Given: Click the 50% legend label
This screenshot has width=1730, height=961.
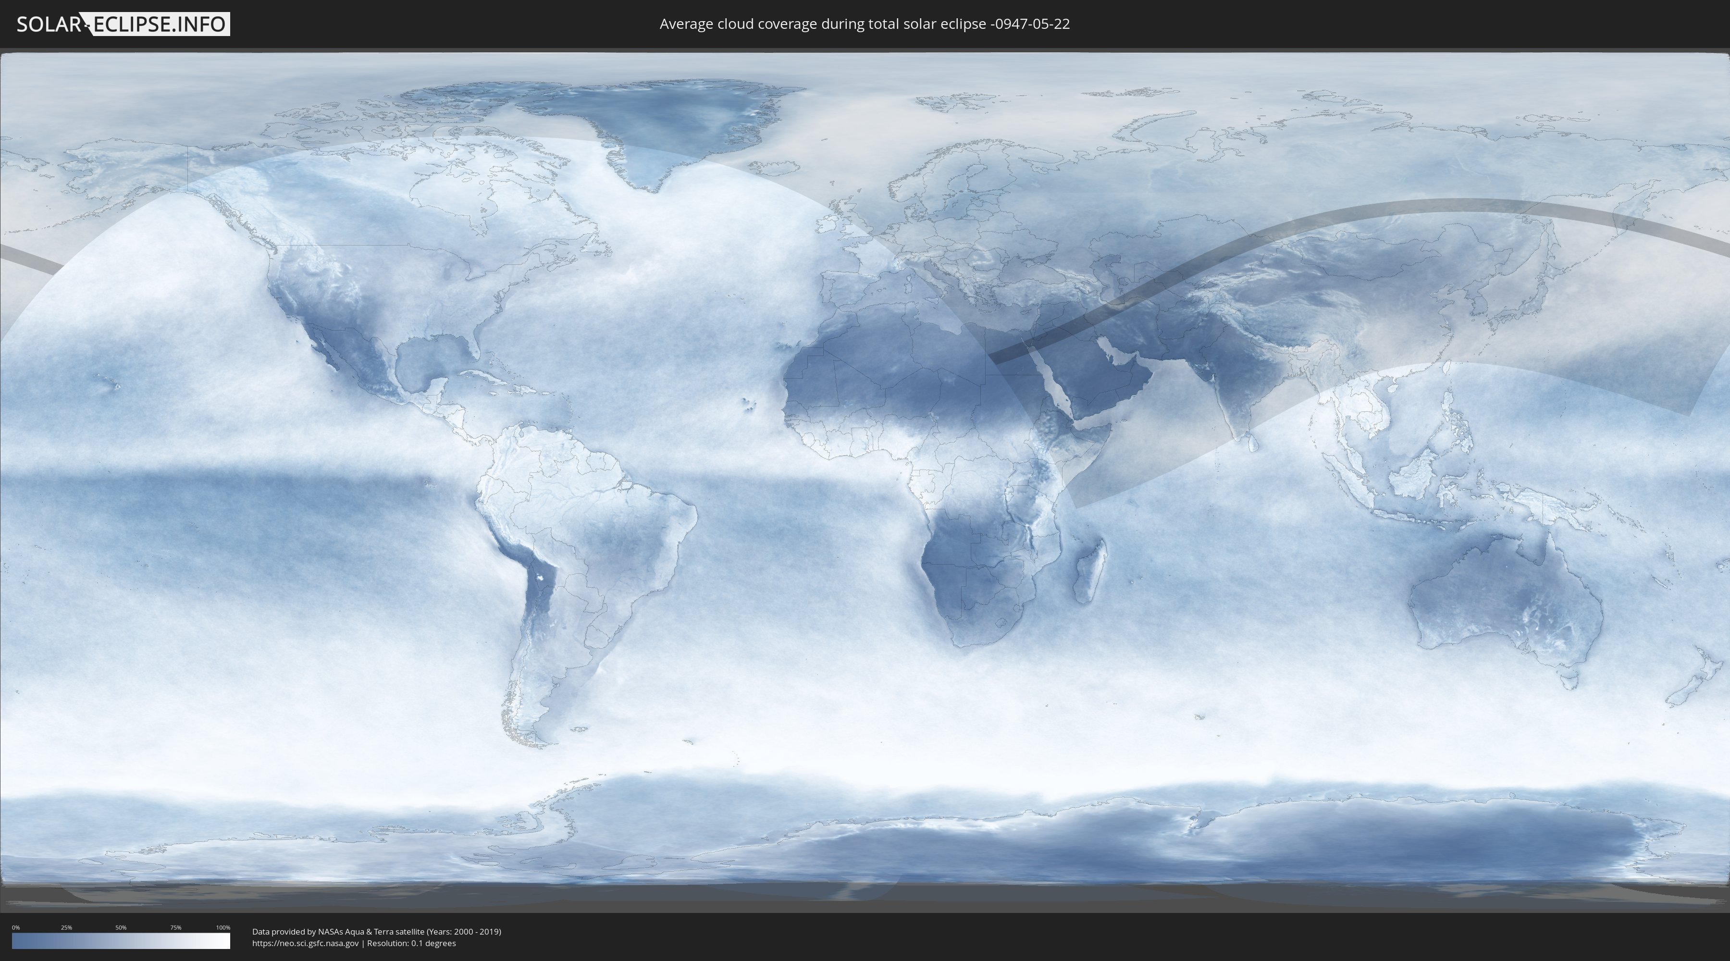Looking at the screenshot, I should pos(121,927).
